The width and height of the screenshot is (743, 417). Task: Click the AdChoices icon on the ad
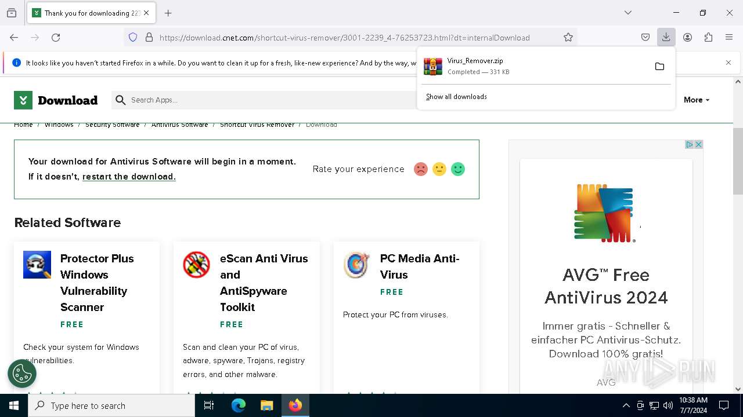[690, 144]
